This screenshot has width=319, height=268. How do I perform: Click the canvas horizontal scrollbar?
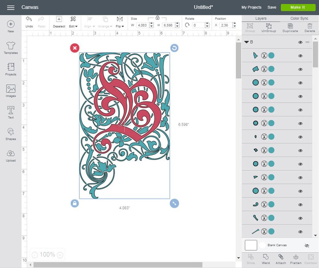click(118, 264)
